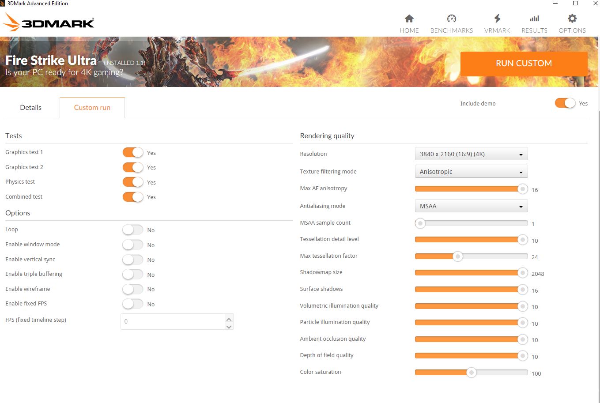
Task: Click the "Include demo" label
Action: click(478, 103)
